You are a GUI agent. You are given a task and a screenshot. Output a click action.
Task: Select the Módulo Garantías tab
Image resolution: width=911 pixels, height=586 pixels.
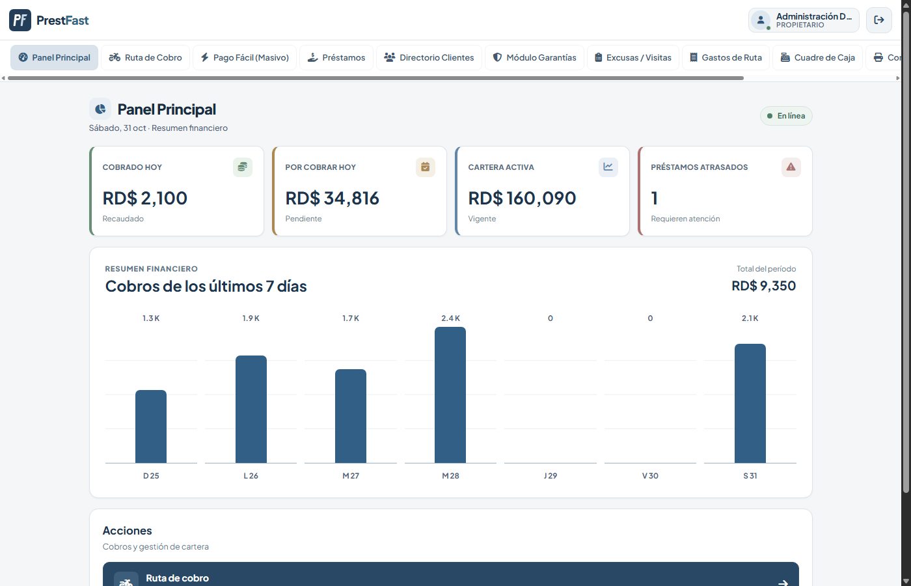(x=534, y=57)
